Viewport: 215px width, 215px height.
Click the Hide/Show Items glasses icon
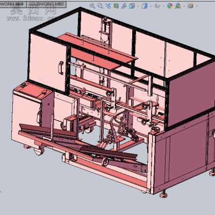tap(157, 6)
